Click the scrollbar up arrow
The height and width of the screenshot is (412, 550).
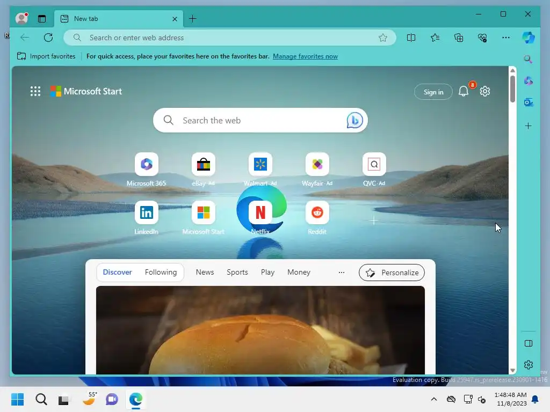(512, 70)
